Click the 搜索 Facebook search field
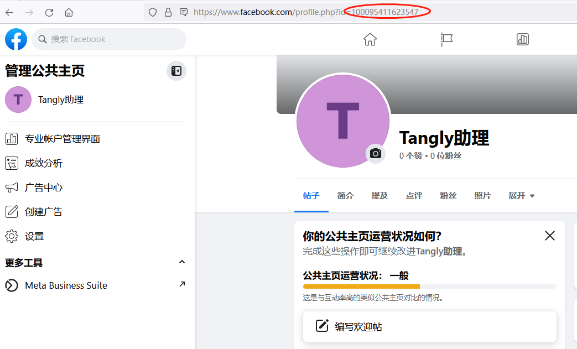The image size is (577, 349). click(109, 39)
